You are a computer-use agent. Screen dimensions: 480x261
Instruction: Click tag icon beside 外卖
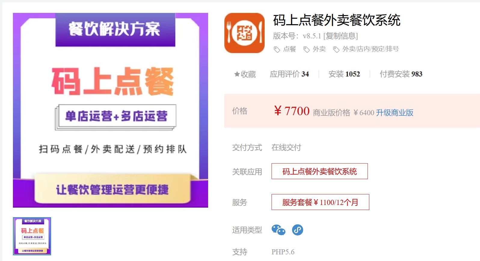tap(306, 49)
